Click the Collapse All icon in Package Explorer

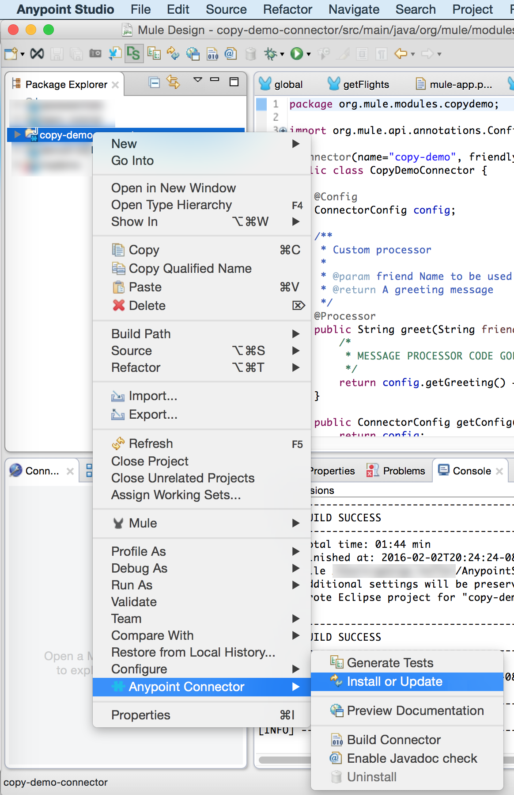point(154,83)
